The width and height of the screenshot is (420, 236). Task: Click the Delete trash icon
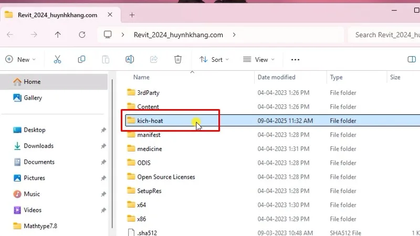coord(178,59)
